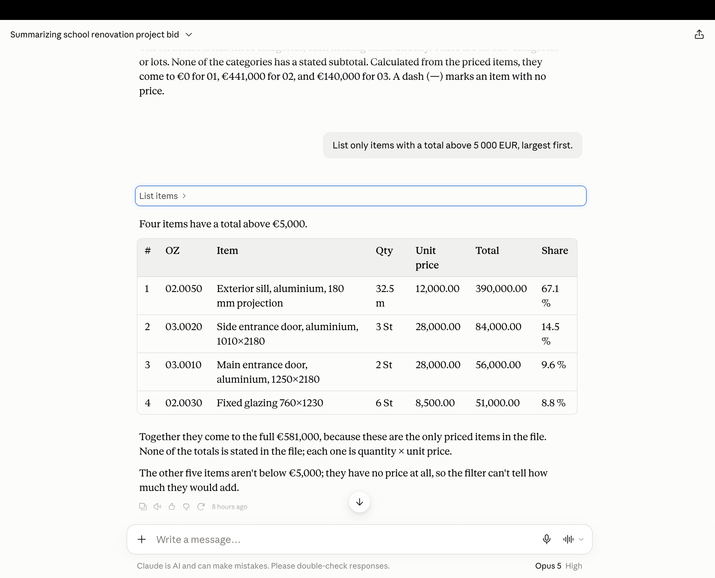Open the voice mode options chevron
The height and width of the screenshot is (578, 715).
tap(581, 539)
